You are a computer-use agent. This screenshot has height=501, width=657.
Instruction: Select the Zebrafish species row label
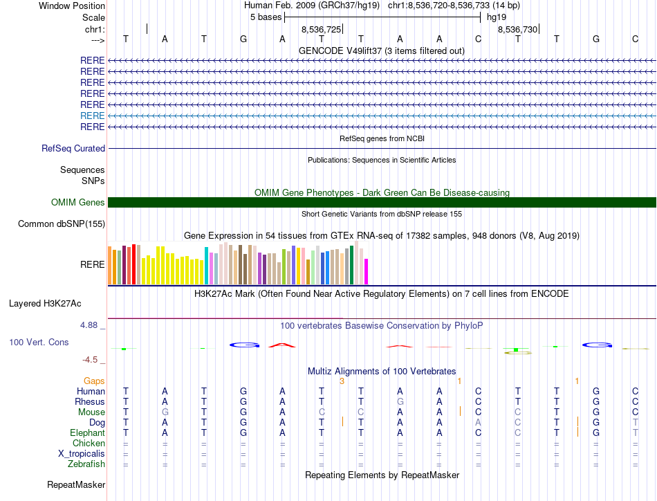(86, 464)
